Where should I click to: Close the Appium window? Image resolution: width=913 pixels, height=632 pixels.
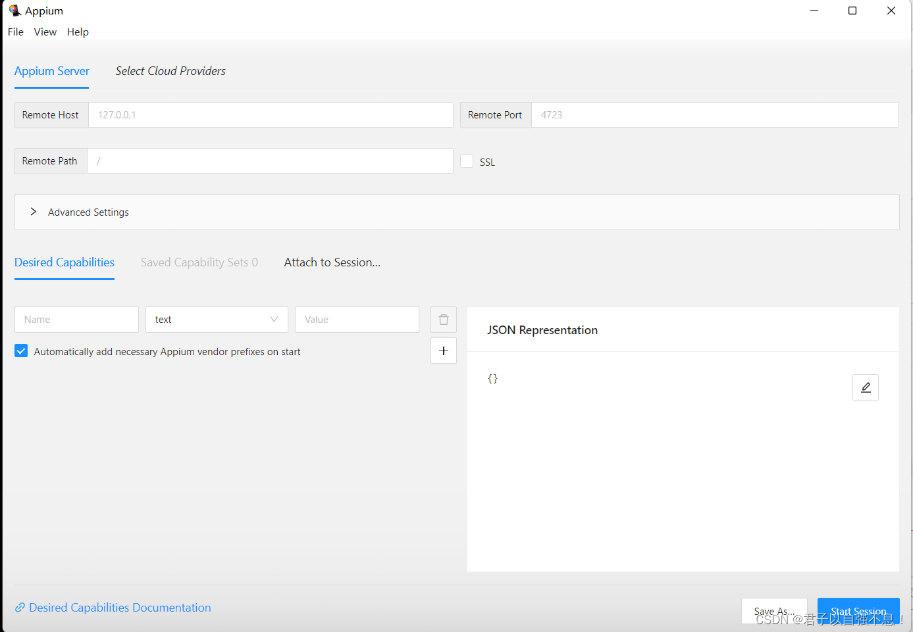[x=891, y=11]
